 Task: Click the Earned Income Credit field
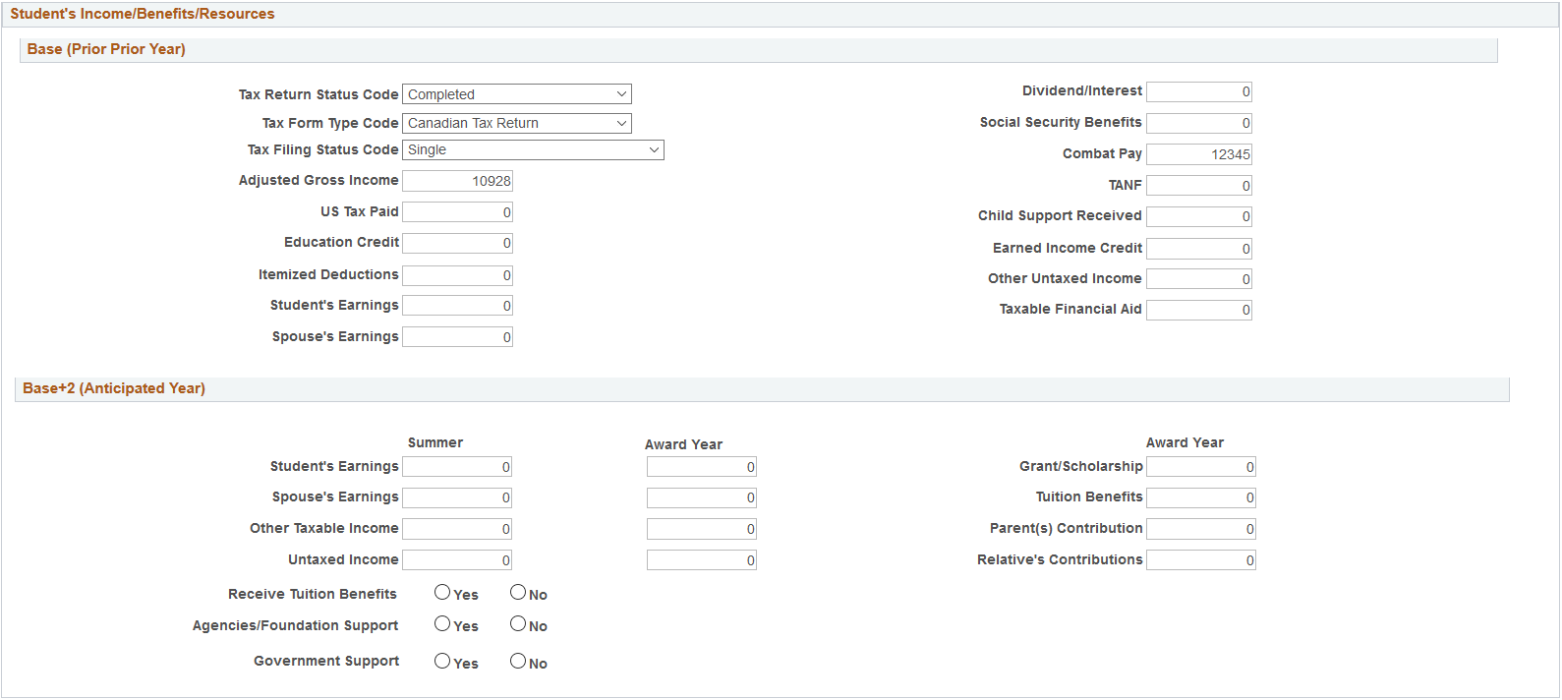[1199, 249]
